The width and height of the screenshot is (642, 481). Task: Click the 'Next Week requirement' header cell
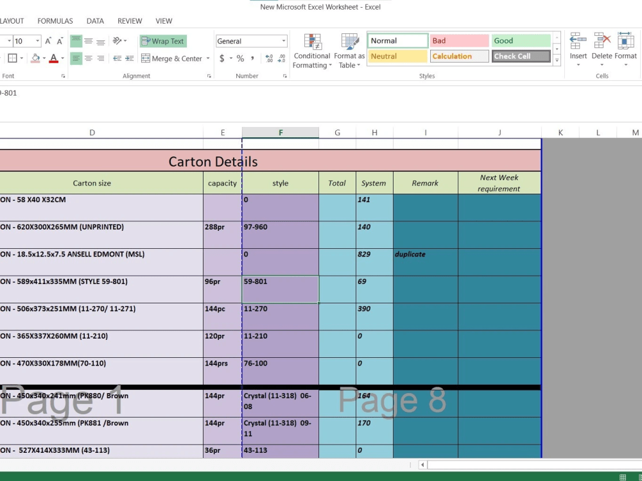point(499,183)
